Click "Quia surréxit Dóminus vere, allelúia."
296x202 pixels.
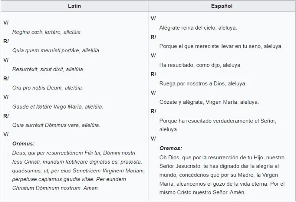point(56,125)
